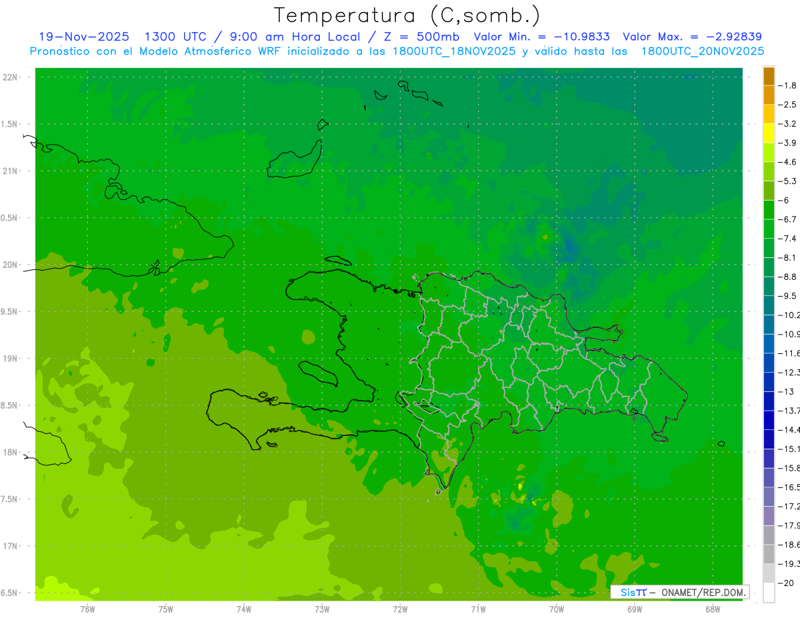Click the '73W' longitude label
The width and height of the screenshot is (800, 618).
click(322, 609)
